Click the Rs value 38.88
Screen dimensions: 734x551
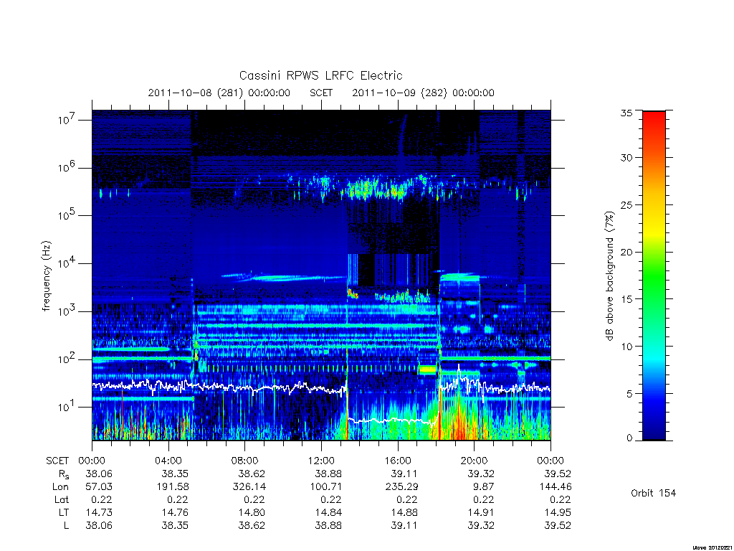pos(328,474)
